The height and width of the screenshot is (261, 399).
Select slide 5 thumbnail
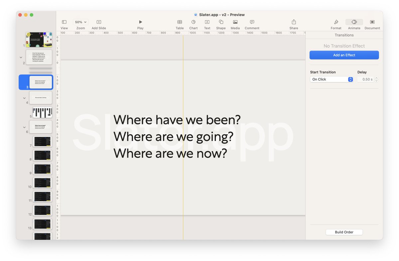42,112
